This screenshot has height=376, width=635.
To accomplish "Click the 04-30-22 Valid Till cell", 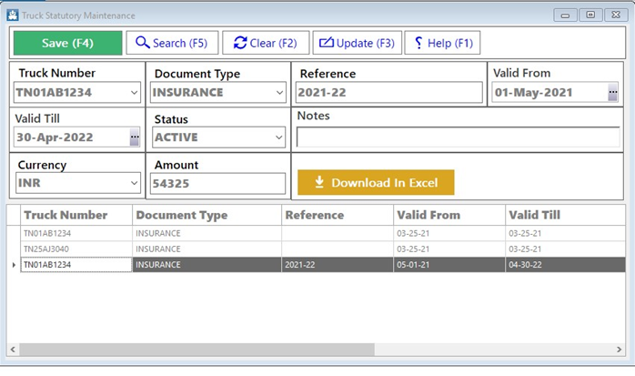I will click(565, 265).
